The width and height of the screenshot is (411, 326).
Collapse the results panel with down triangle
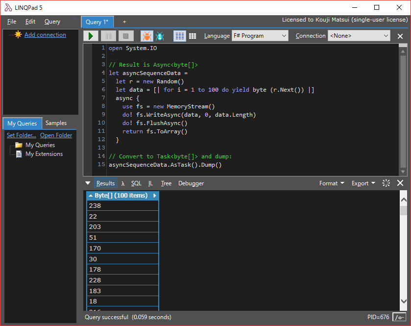(88, 183)
